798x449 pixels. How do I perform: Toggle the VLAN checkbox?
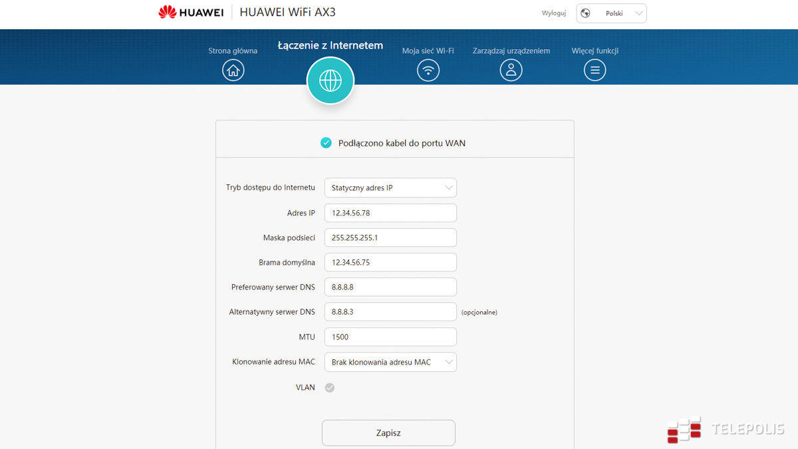(330, 388)
